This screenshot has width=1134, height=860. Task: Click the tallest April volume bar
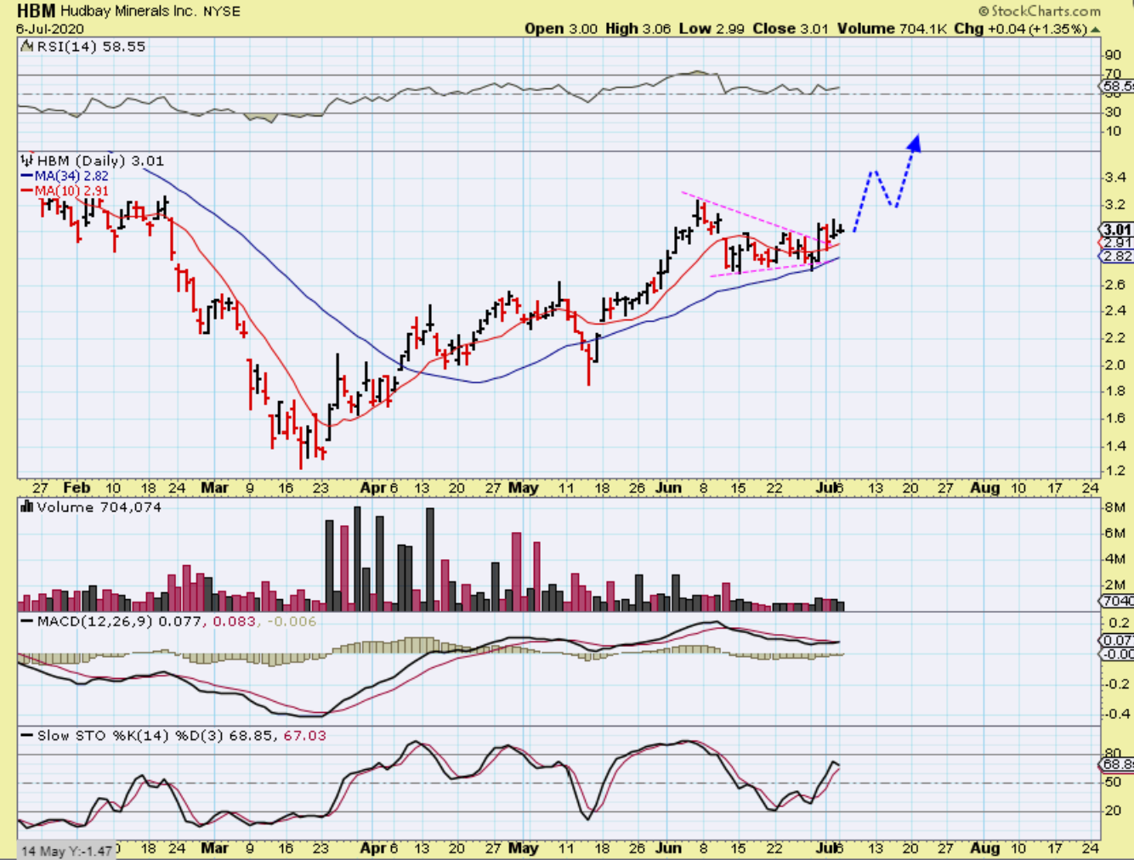[x=357, y=558]
